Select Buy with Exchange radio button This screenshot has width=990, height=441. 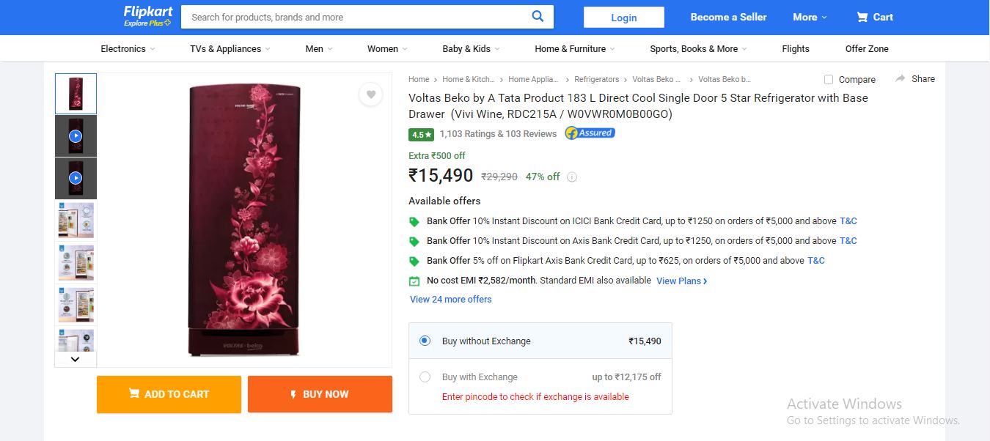[425, 377]
